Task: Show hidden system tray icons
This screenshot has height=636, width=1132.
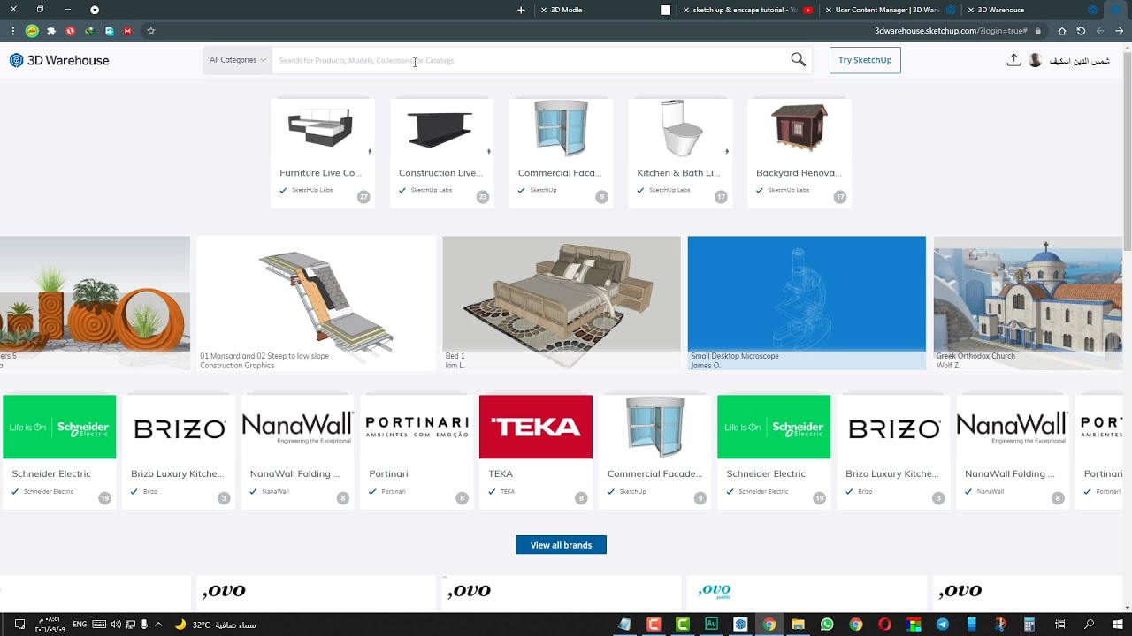Action: (x=157, y=625)
